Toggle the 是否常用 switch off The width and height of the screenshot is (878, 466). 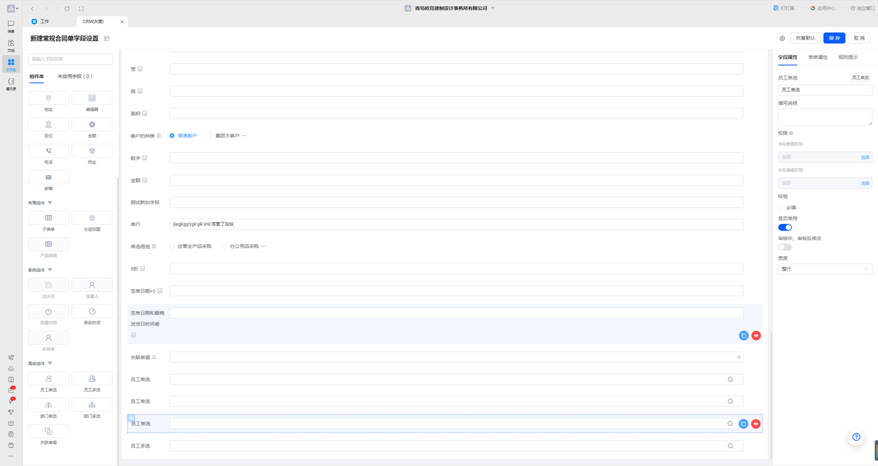click(785, 227)
